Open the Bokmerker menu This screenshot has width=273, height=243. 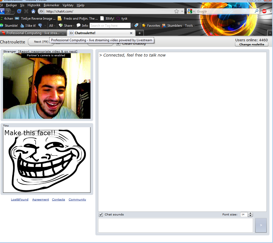click(51, 5)
